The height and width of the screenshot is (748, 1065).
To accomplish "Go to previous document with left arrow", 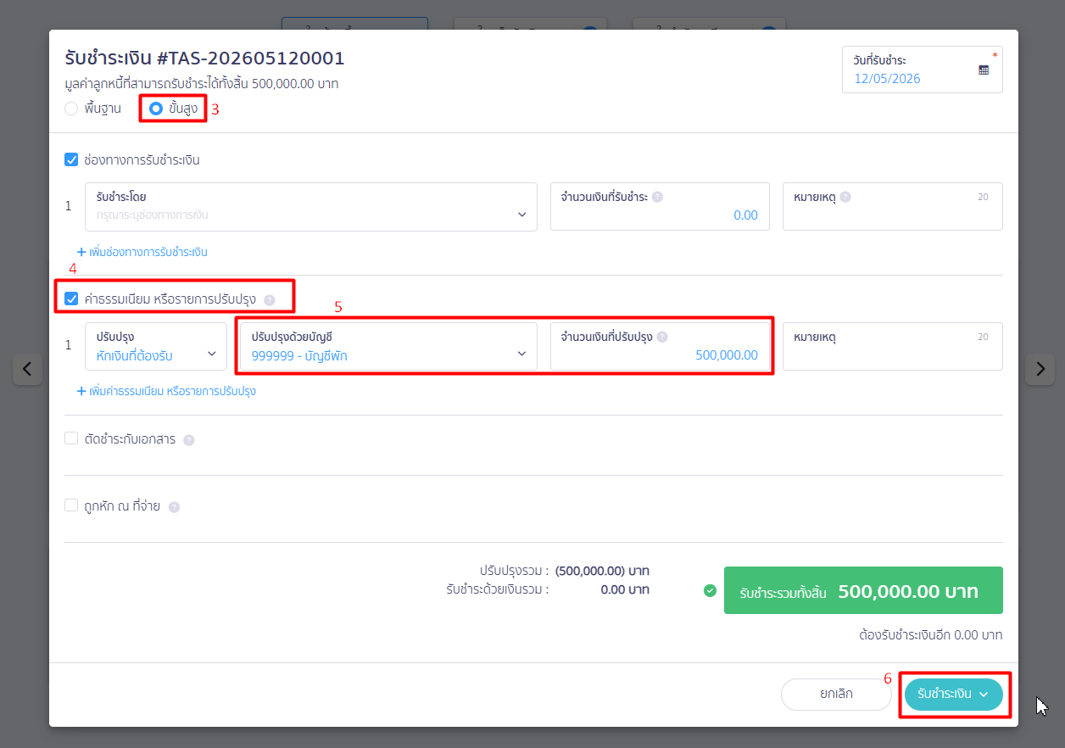I will coord(27,369).
